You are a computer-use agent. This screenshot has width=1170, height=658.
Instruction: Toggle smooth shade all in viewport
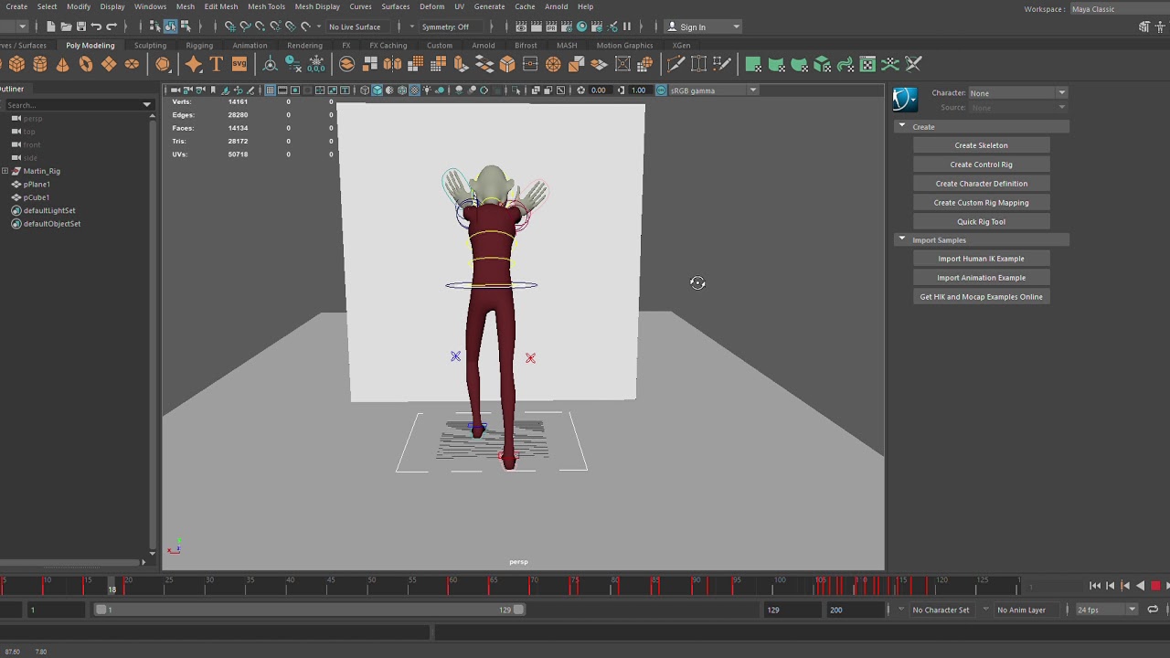(x=377, y=90)
